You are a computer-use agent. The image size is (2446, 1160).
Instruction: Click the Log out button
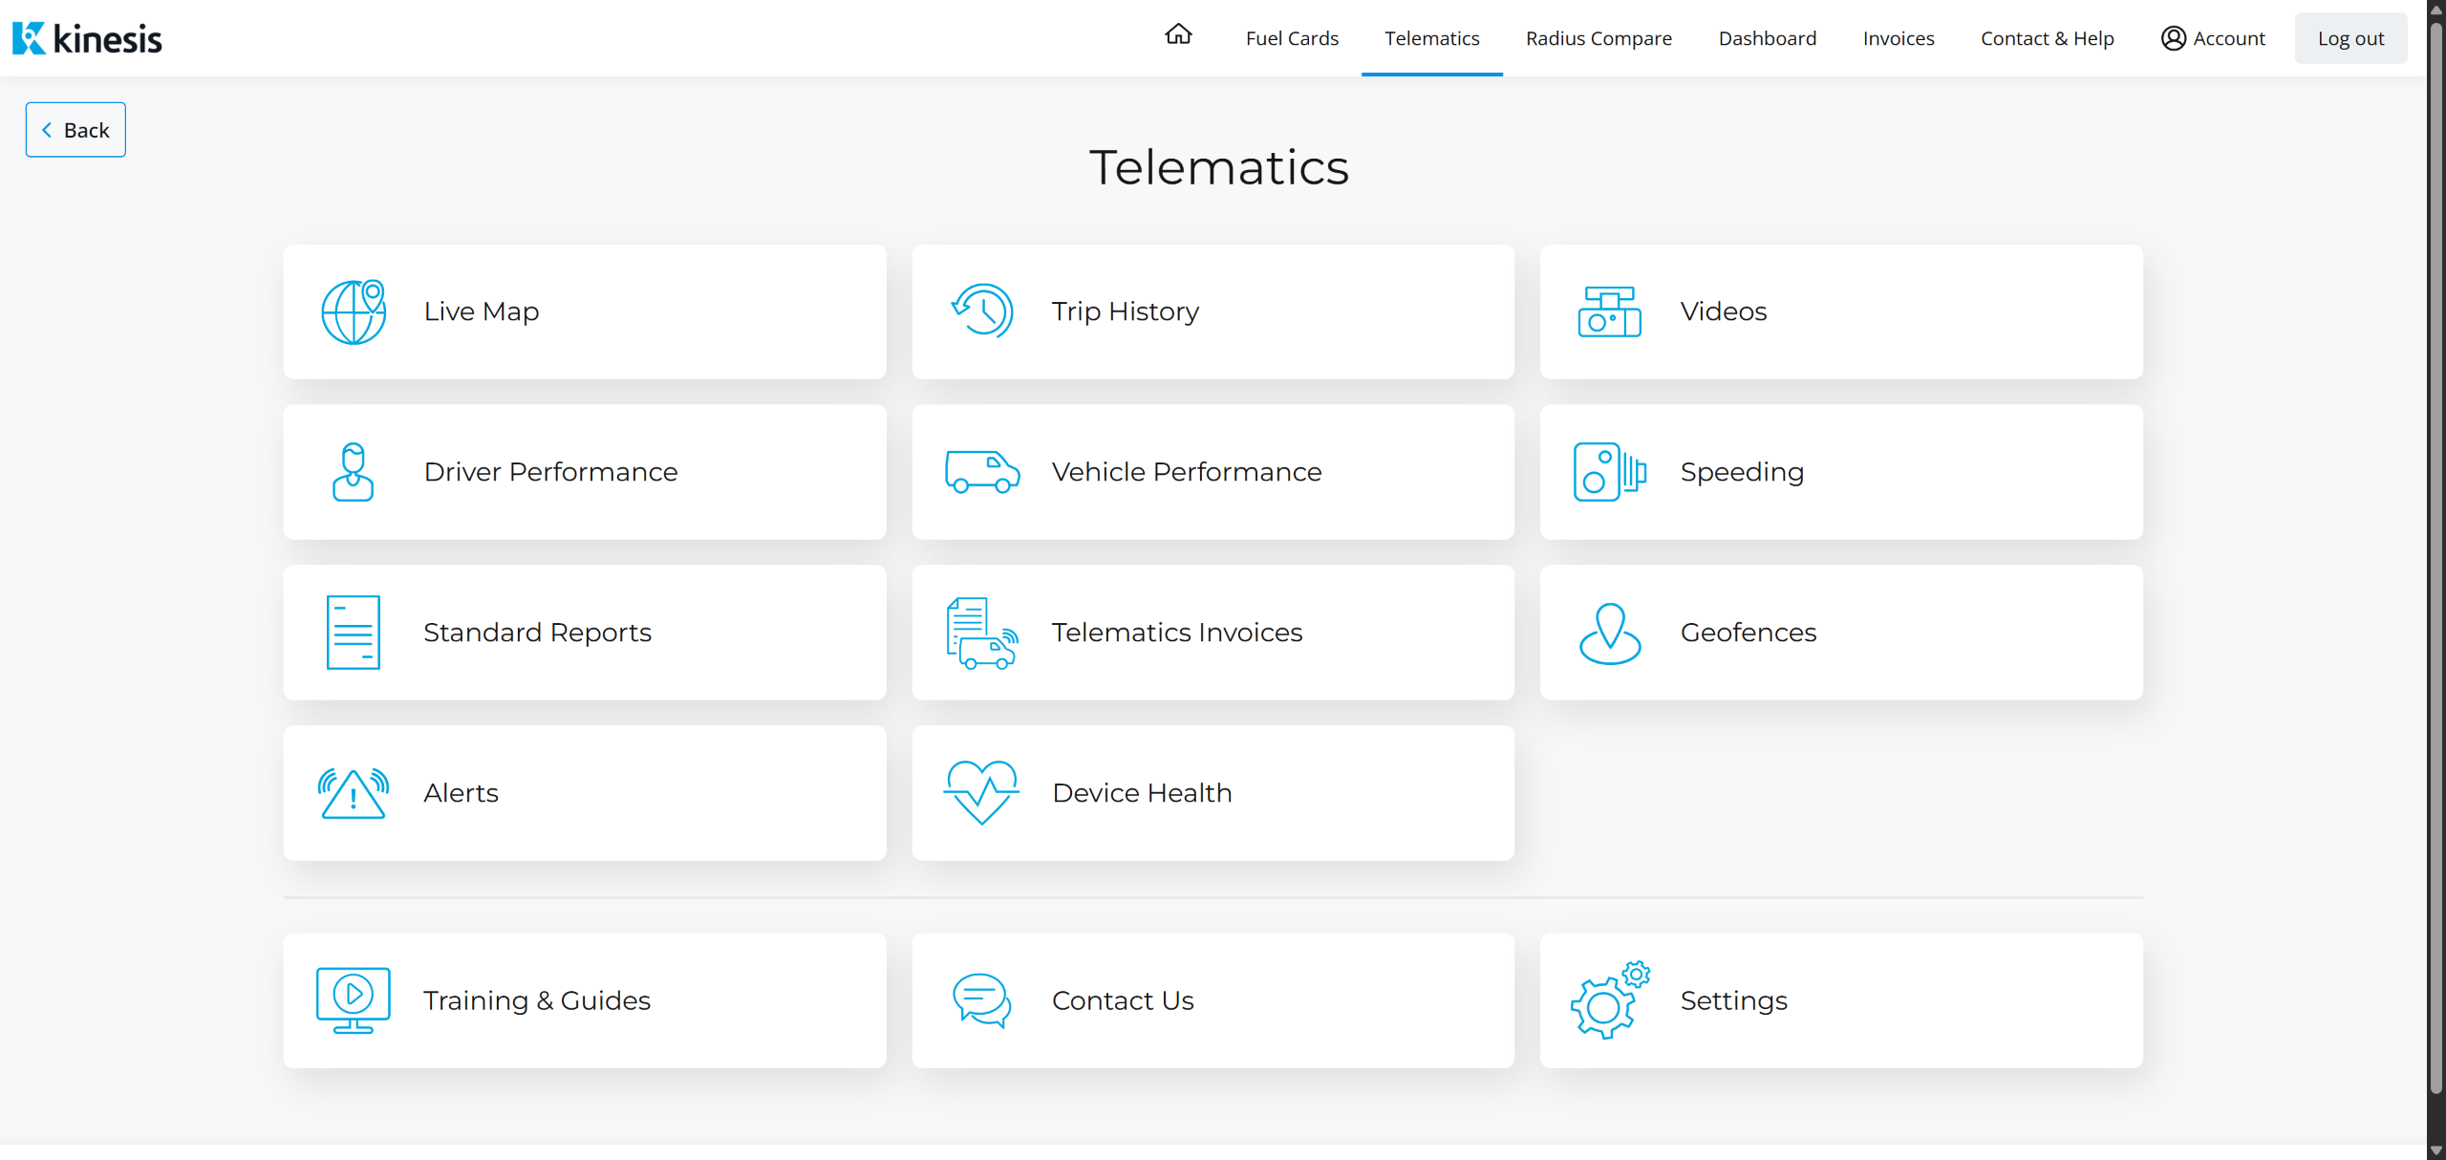pyautogui.click(x=2349, y=38)
